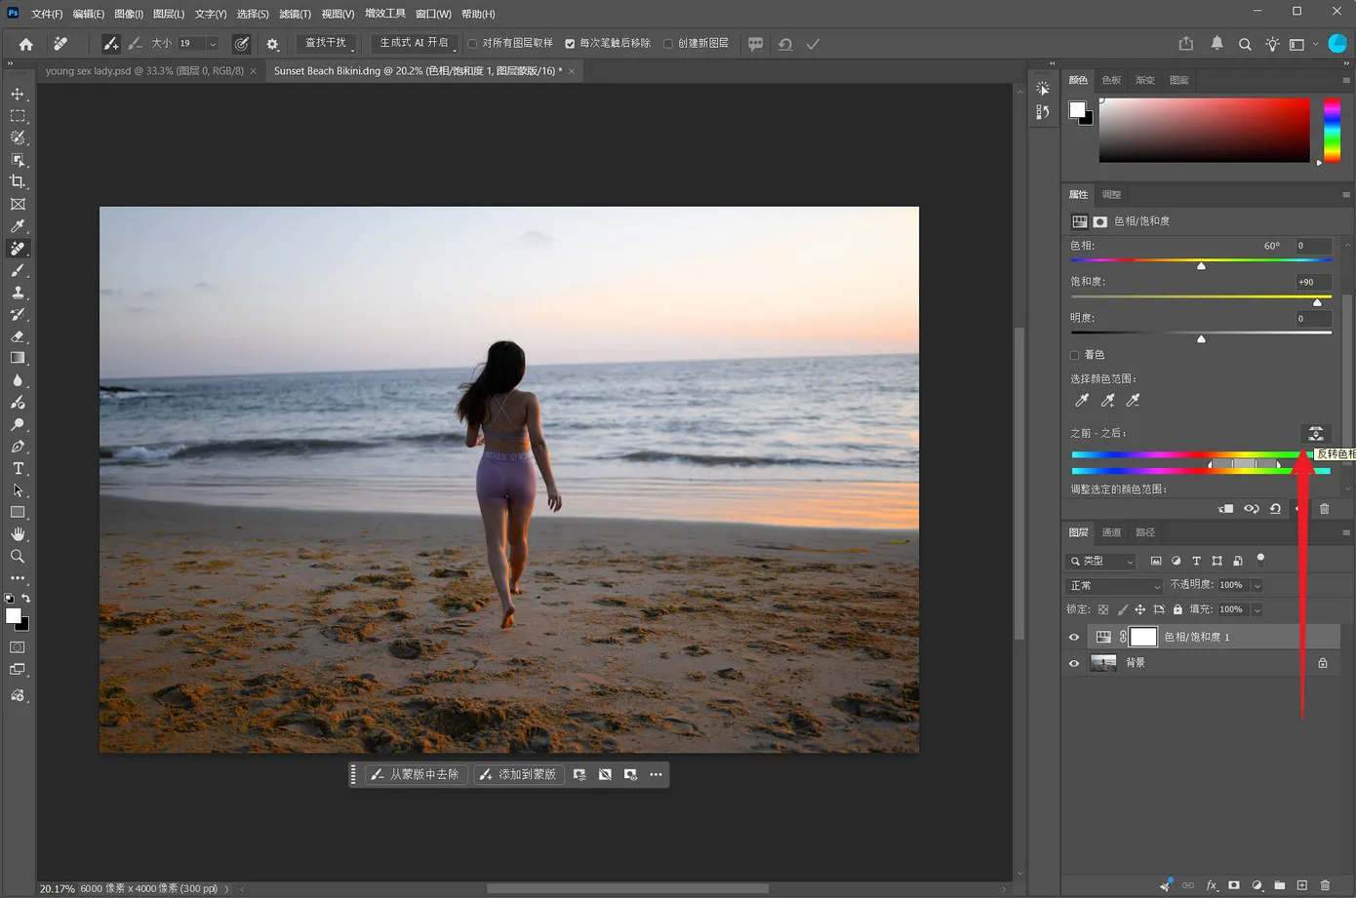
Task: Open the 生成式 AI 开启 dropdown
Action: coord(416,44)
